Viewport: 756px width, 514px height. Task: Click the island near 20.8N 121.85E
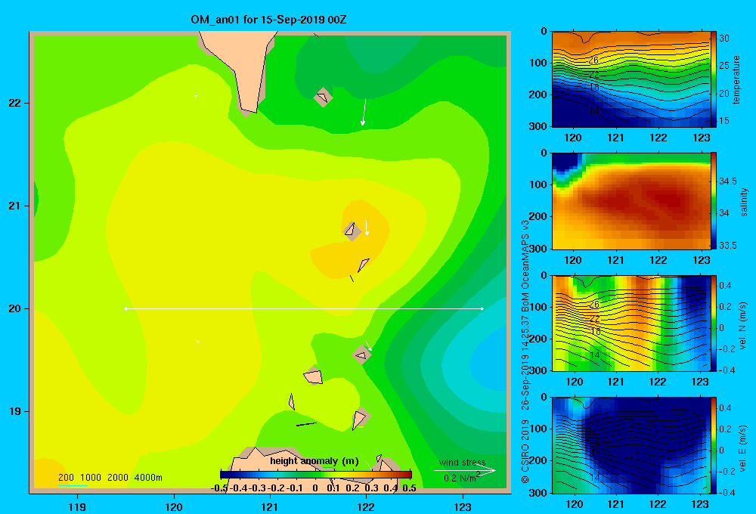click(x=352, y=230)
